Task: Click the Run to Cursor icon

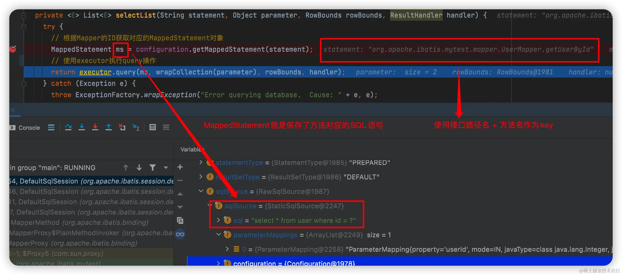Action: pyautogui.click(x=136, y=127)
